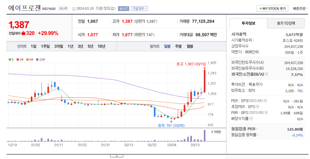Toggle the 실시간 button
The height and width of the screenshot is (159, 310).
point(124,9)
